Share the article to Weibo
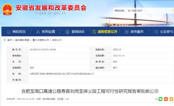Screen dimensions: 174x106 (x=166, y=99)
